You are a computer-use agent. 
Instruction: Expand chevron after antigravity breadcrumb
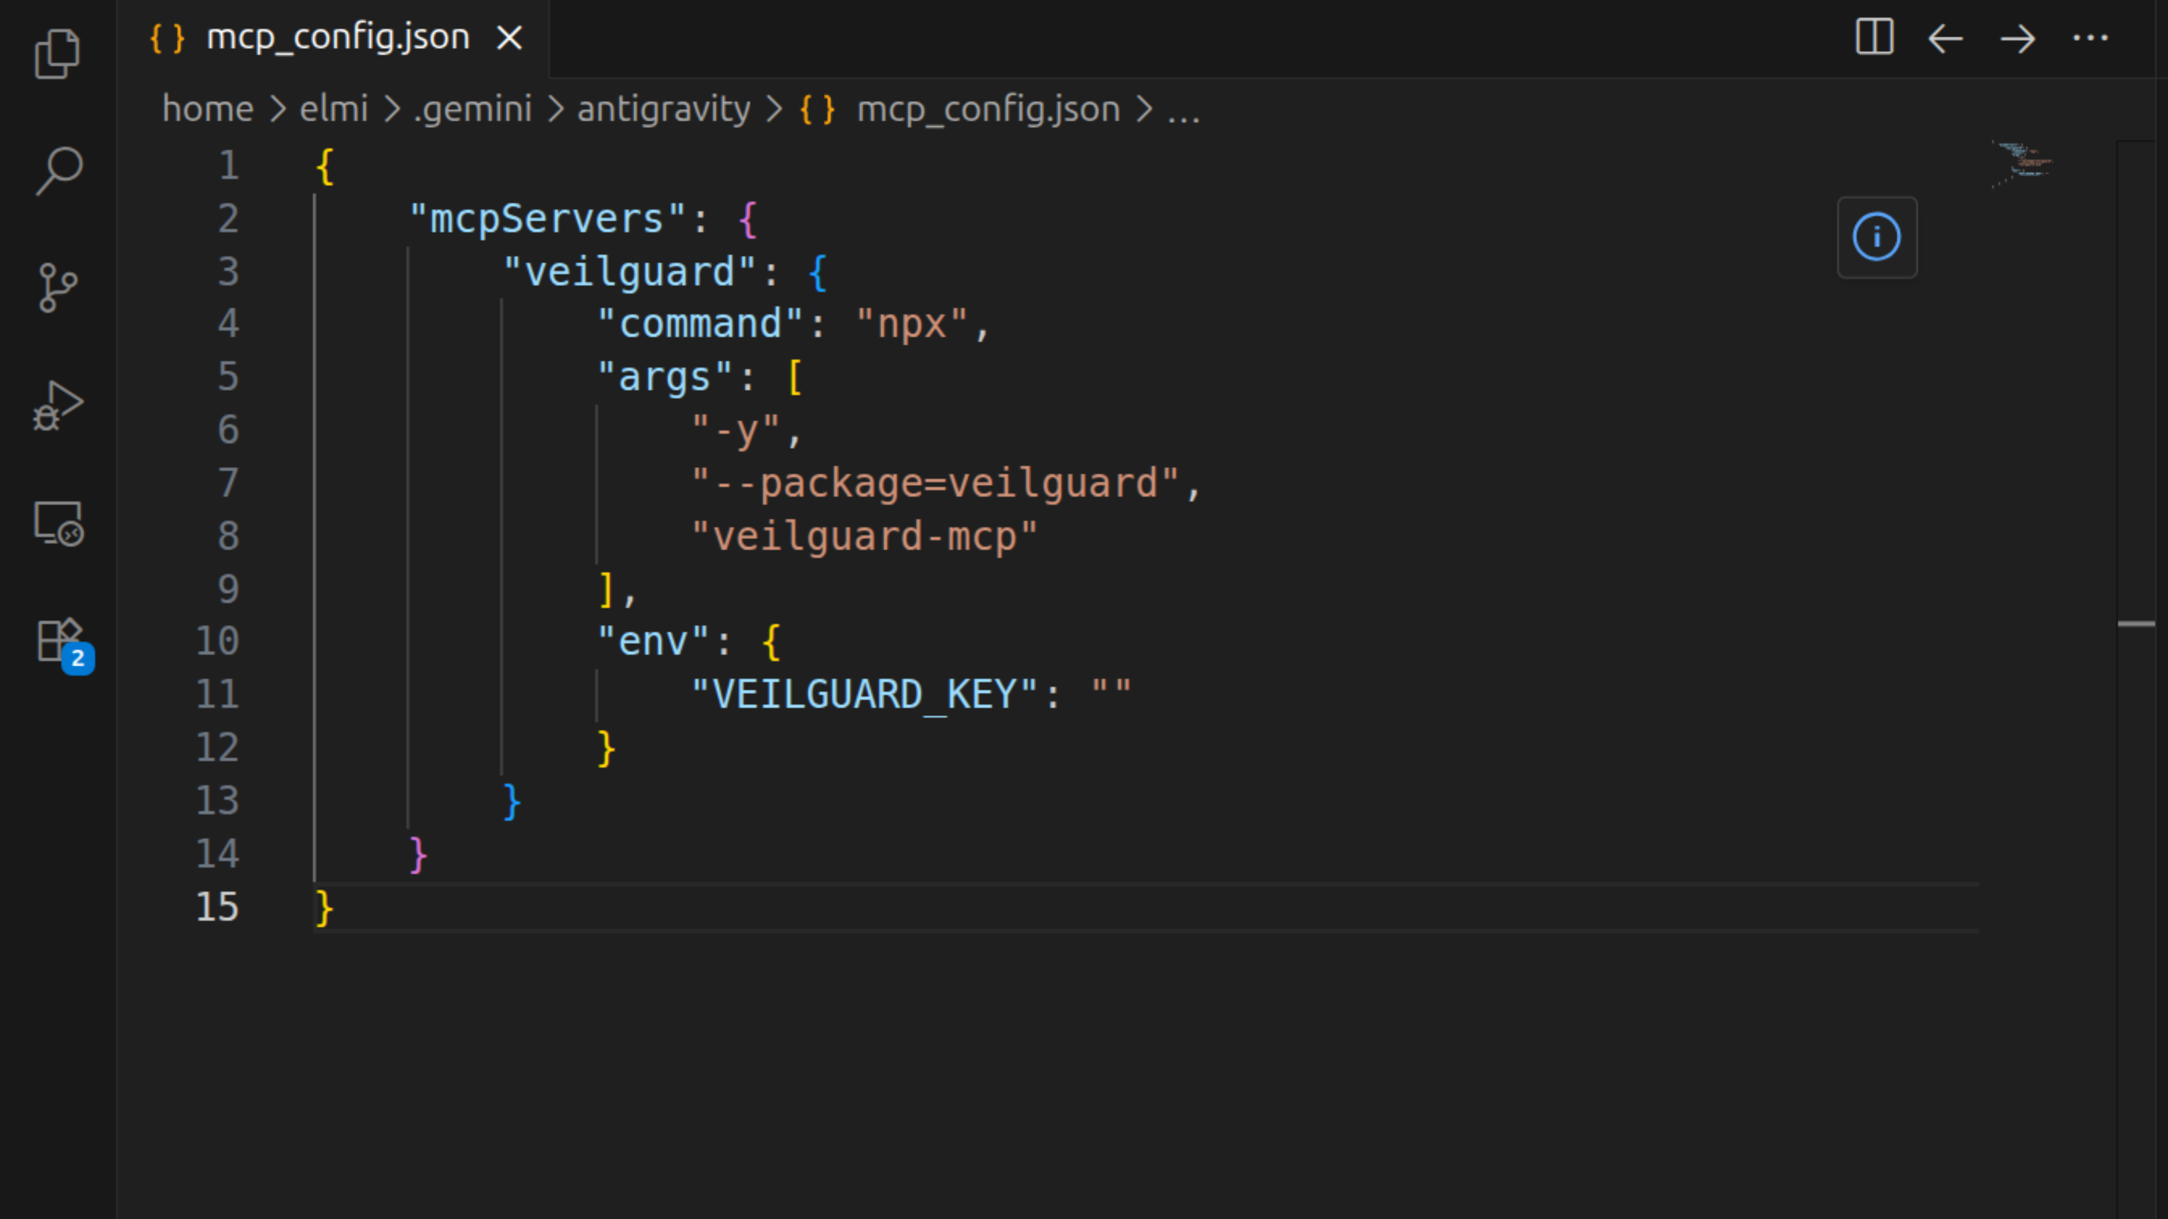click(774, 109)
